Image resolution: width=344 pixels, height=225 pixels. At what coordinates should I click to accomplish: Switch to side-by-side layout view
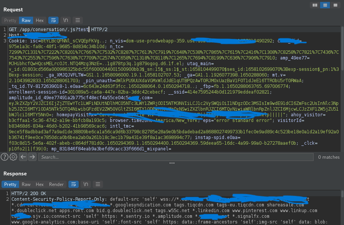[315, 5]
